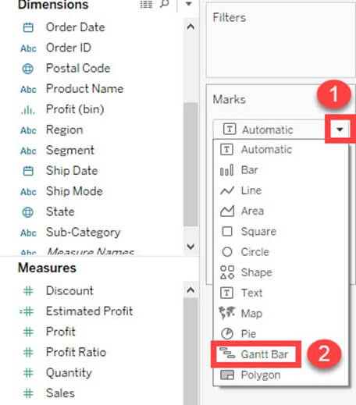Viewport: 356px width, 405px height.
Task: Click Measures scrollbar up arrow
Action: point(190,290)
